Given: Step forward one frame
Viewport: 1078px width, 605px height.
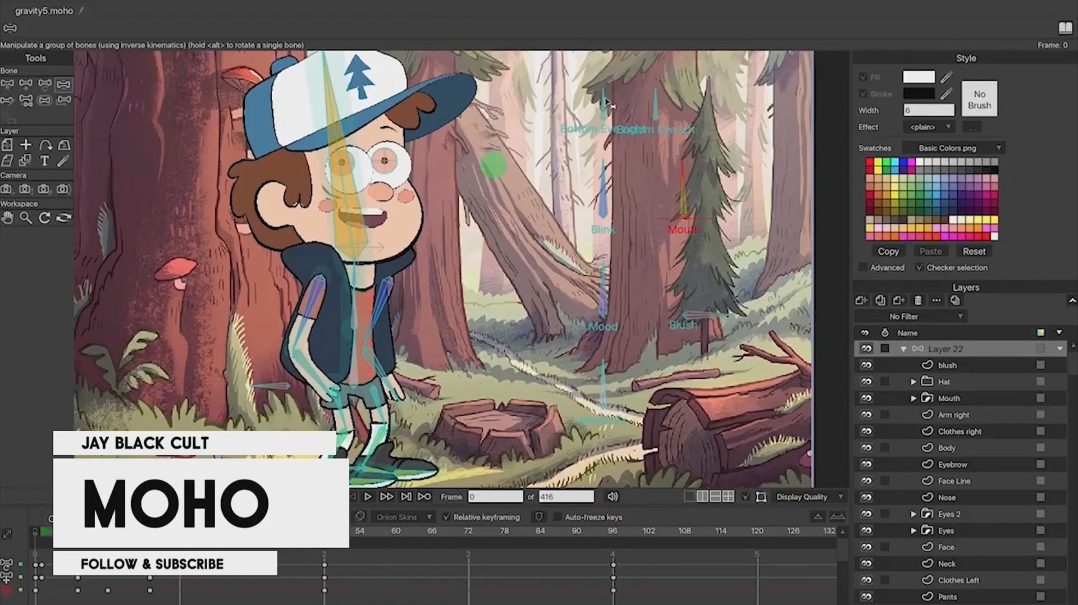Looking at the screenshot, I should pos(386,497).
